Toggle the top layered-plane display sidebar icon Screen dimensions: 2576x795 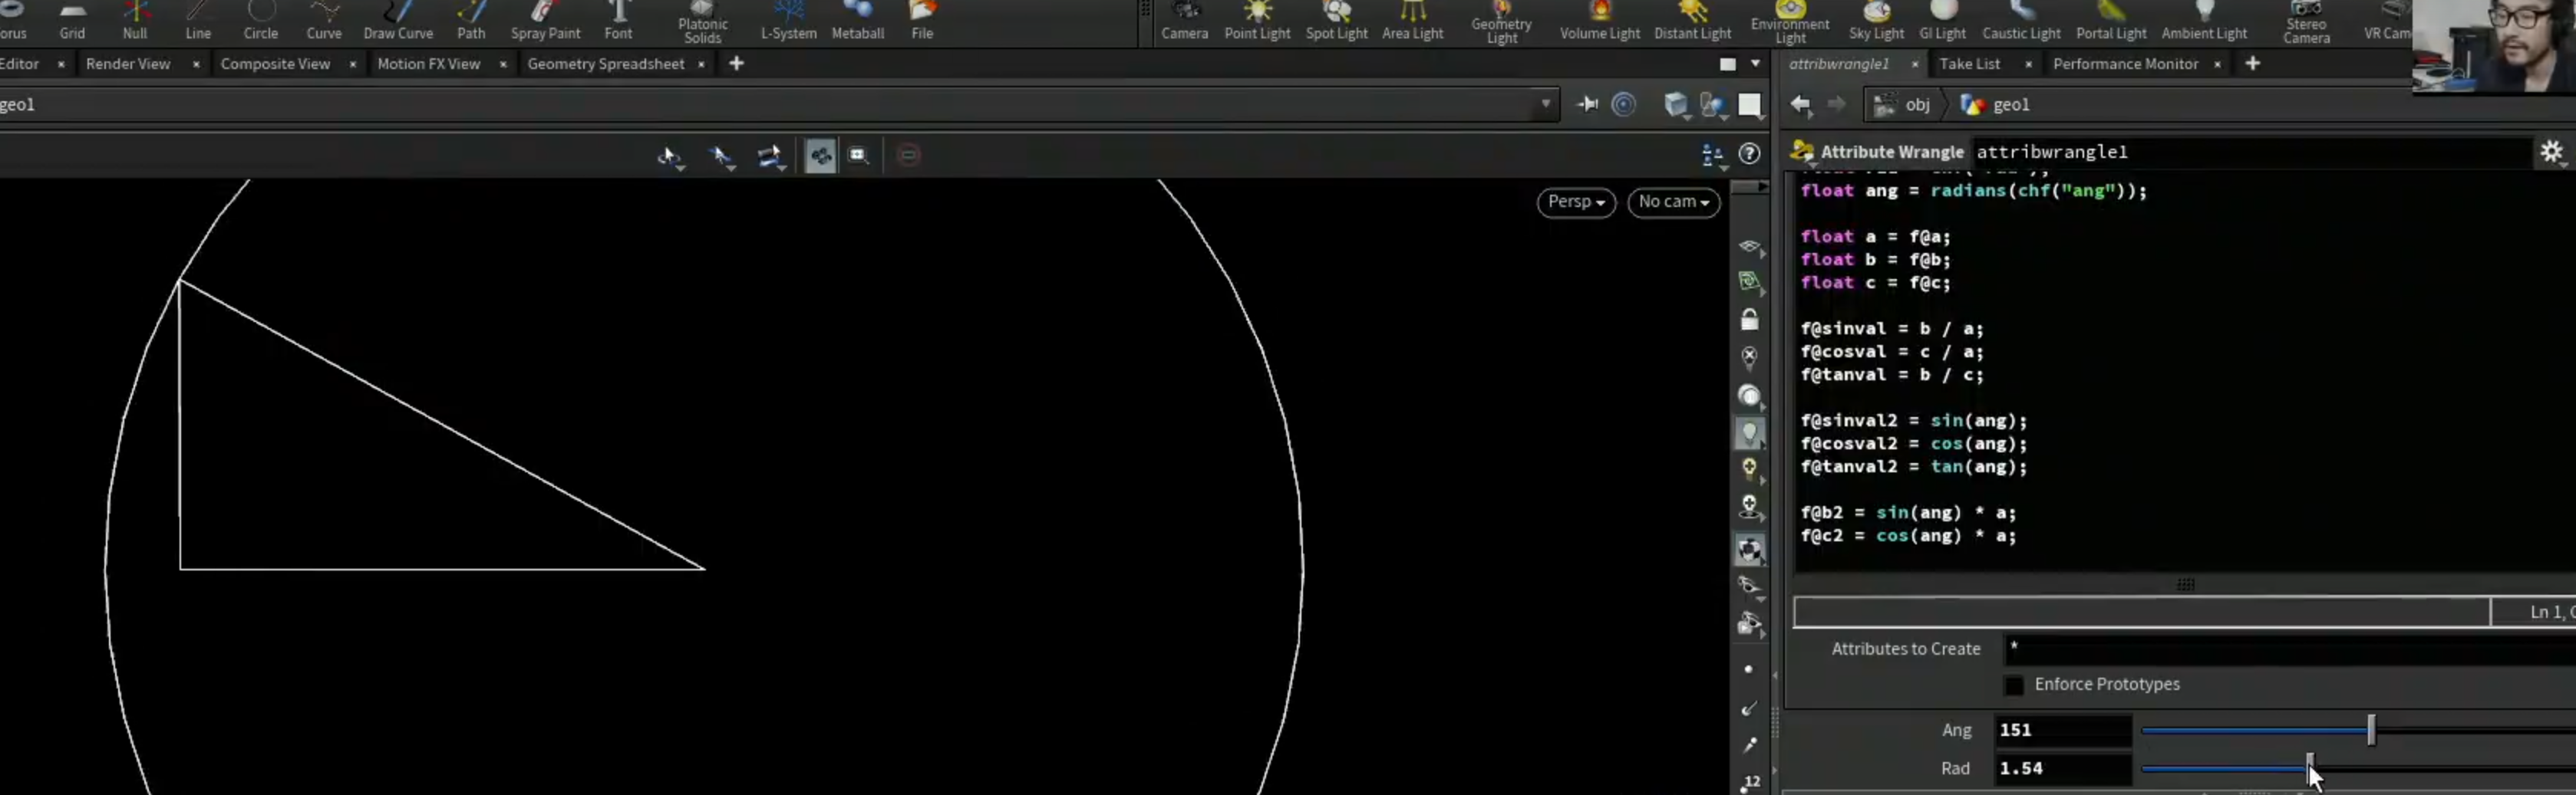click(x=1749, y=247)
